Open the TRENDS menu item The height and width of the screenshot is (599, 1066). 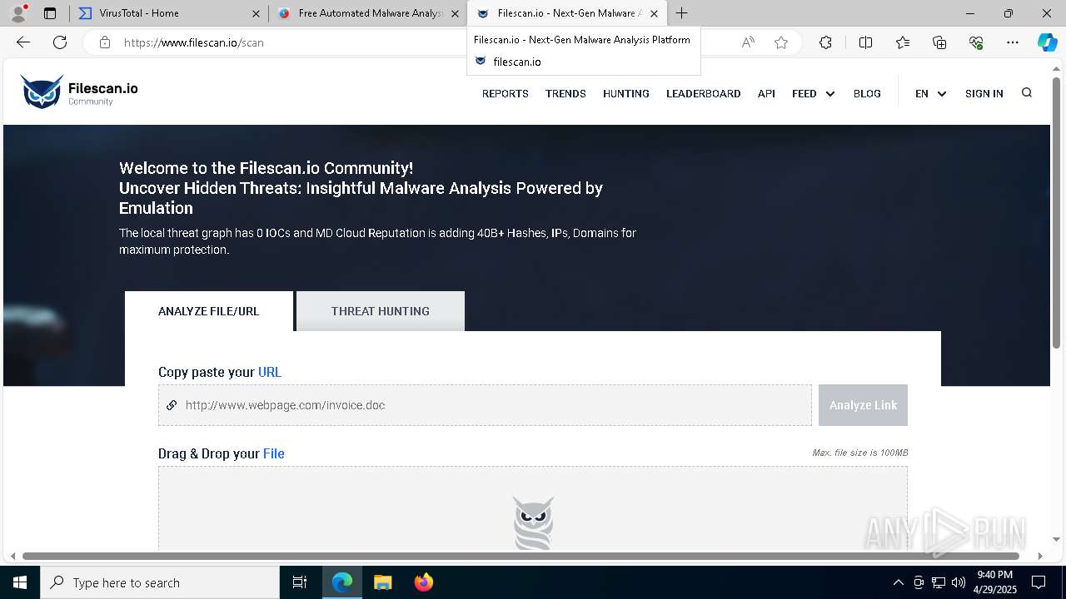pos(565,93)
